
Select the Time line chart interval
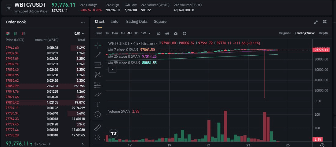tap(99, 33)
